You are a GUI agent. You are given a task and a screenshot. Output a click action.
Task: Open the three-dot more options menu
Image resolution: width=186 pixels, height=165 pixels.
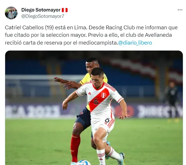[x=180, y=10]
